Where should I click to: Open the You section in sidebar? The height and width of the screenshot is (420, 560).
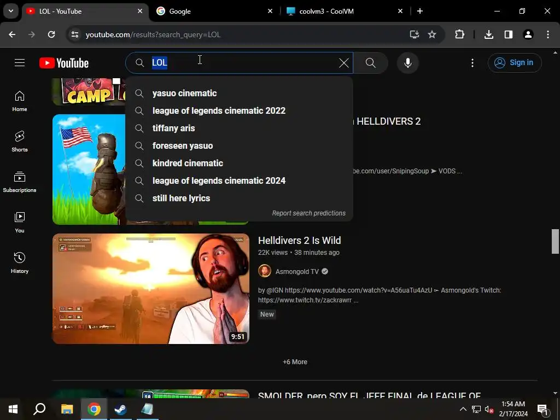coord(20,223)
